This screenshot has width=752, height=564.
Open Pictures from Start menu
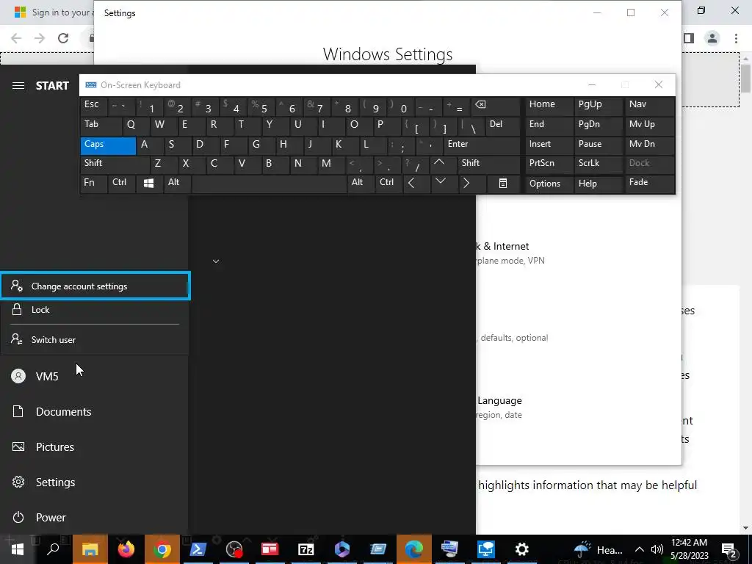tap(94, 446)
